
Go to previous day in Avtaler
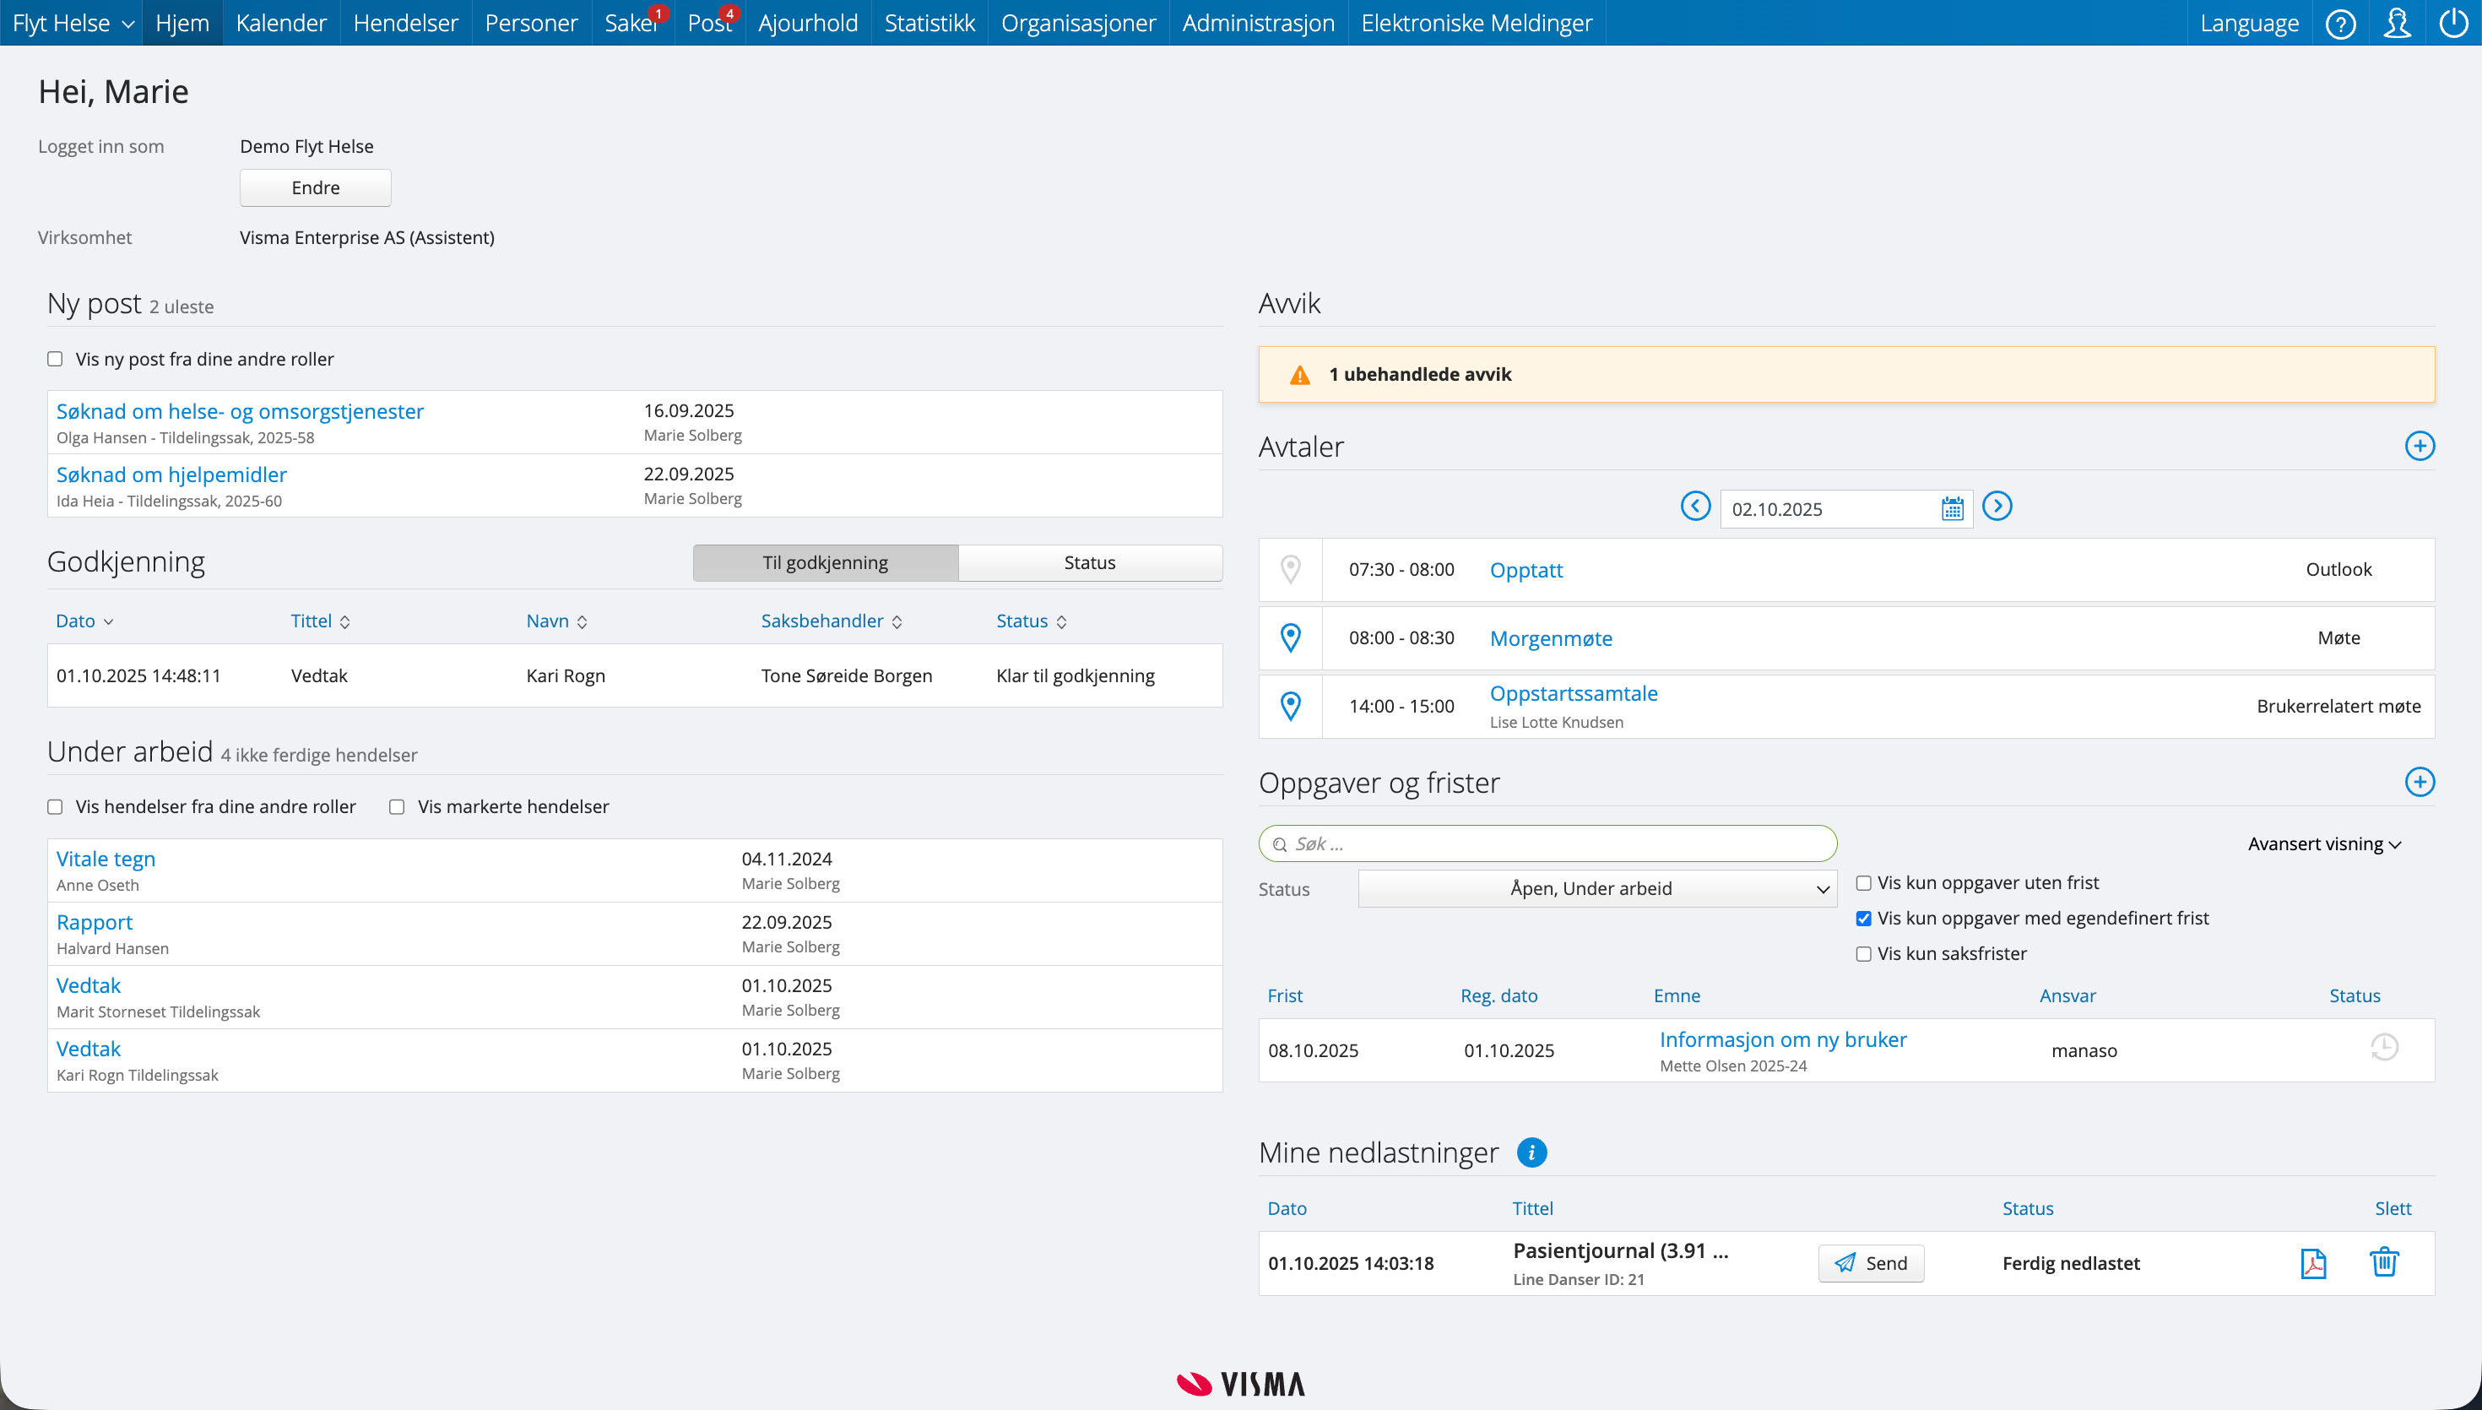1695,507
